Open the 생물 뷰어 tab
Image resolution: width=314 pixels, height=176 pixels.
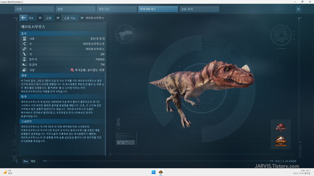[x=199, y=9]
